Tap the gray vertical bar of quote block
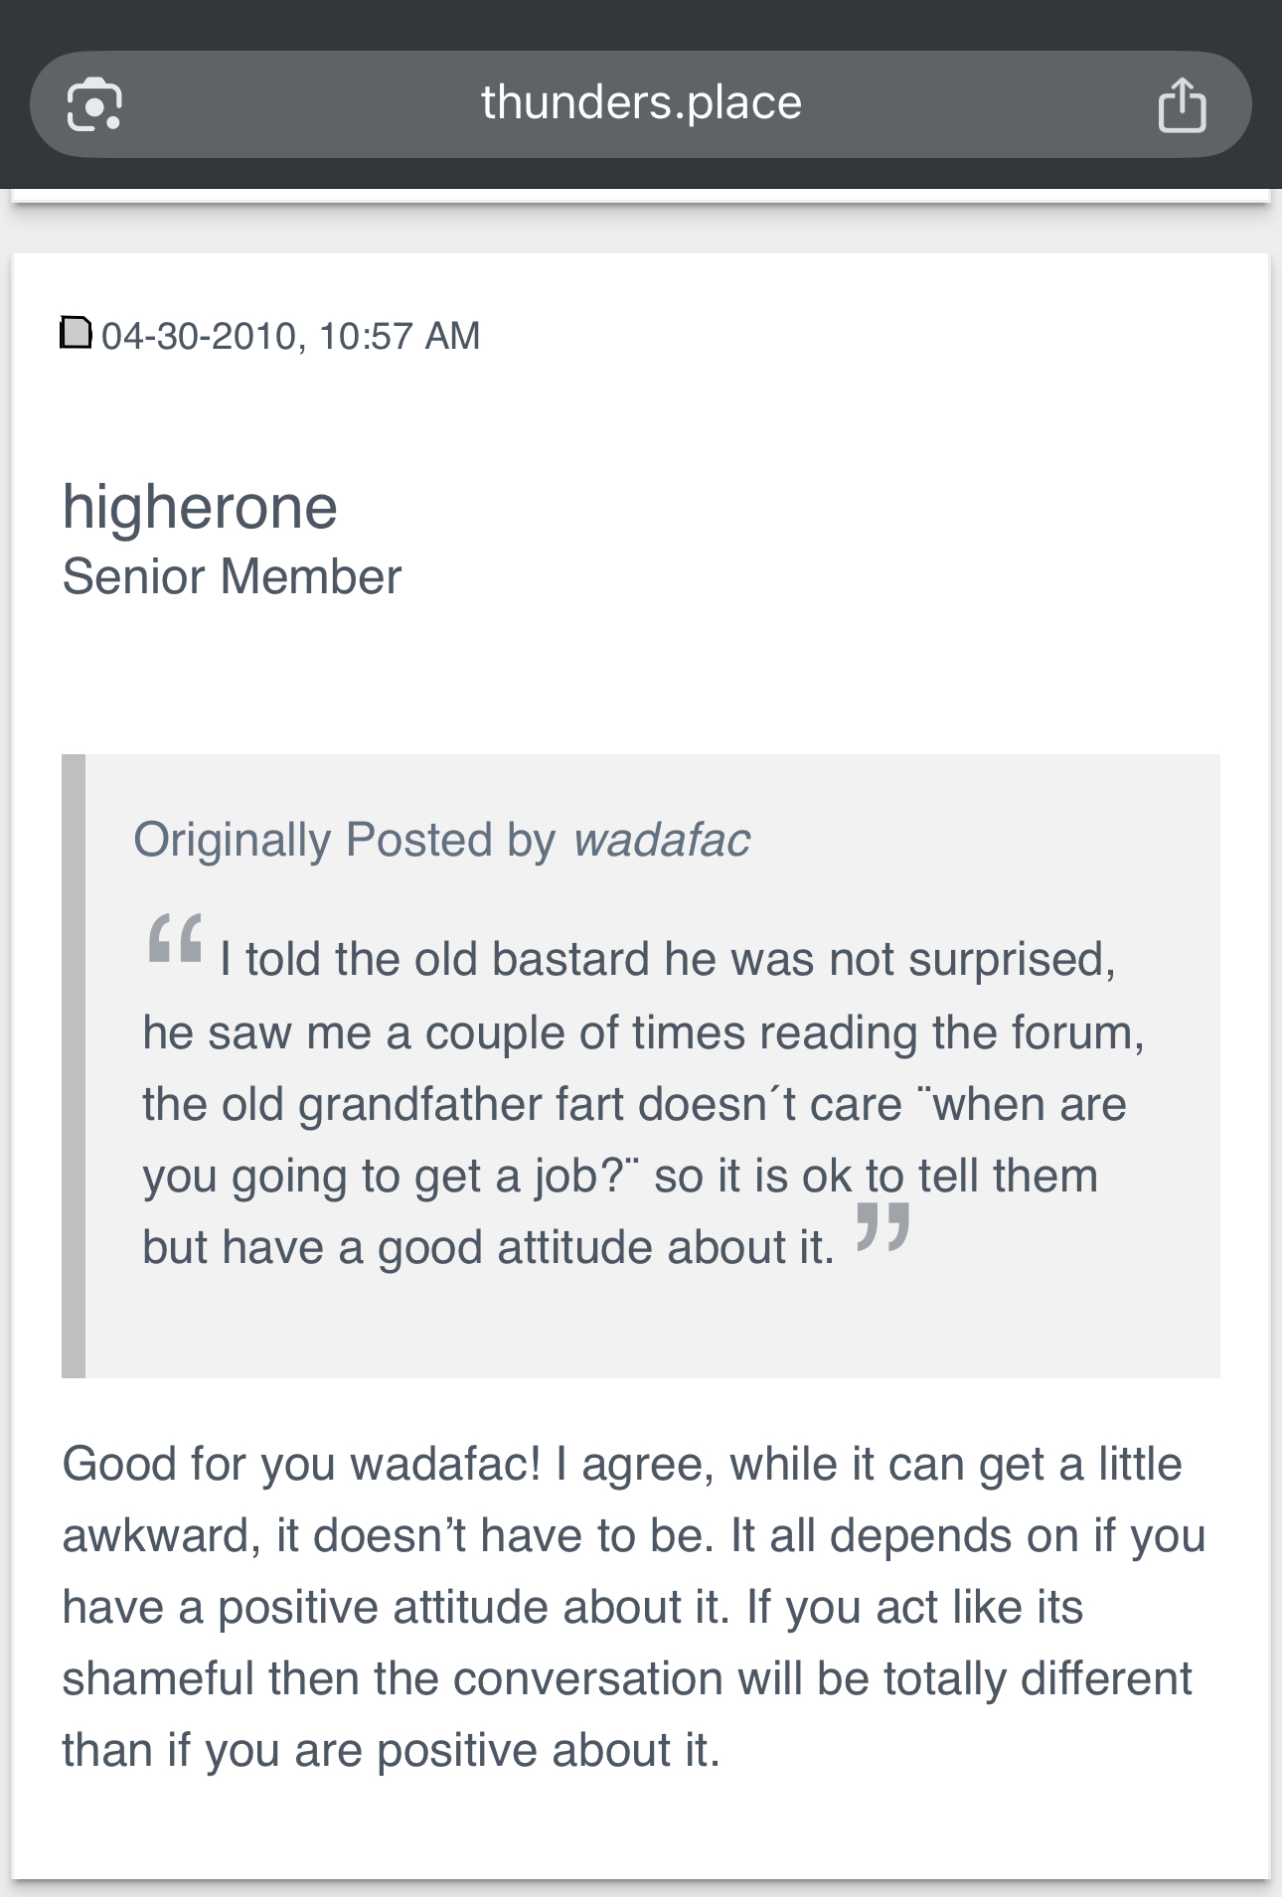 [74, 1066]
